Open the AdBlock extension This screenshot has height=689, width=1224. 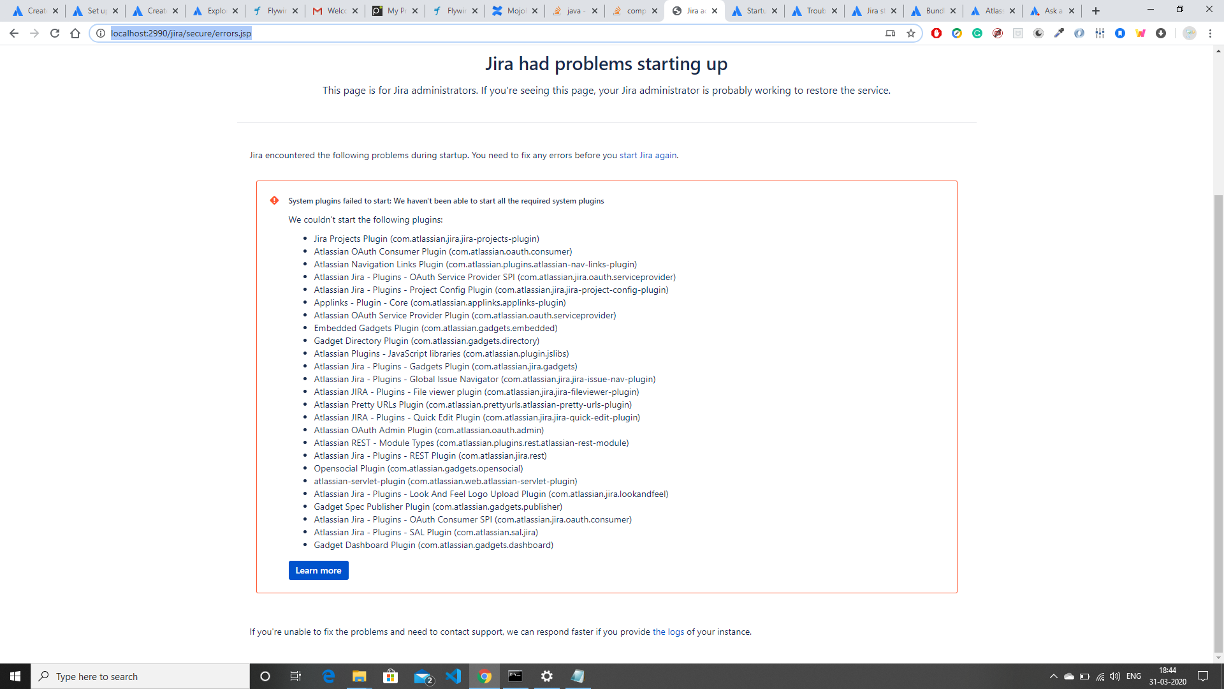tap(936, 33)
